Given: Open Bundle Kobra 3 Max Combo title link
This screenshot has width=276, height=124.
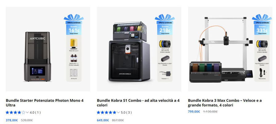Looking at the screenshot, I should pos(225,103).
